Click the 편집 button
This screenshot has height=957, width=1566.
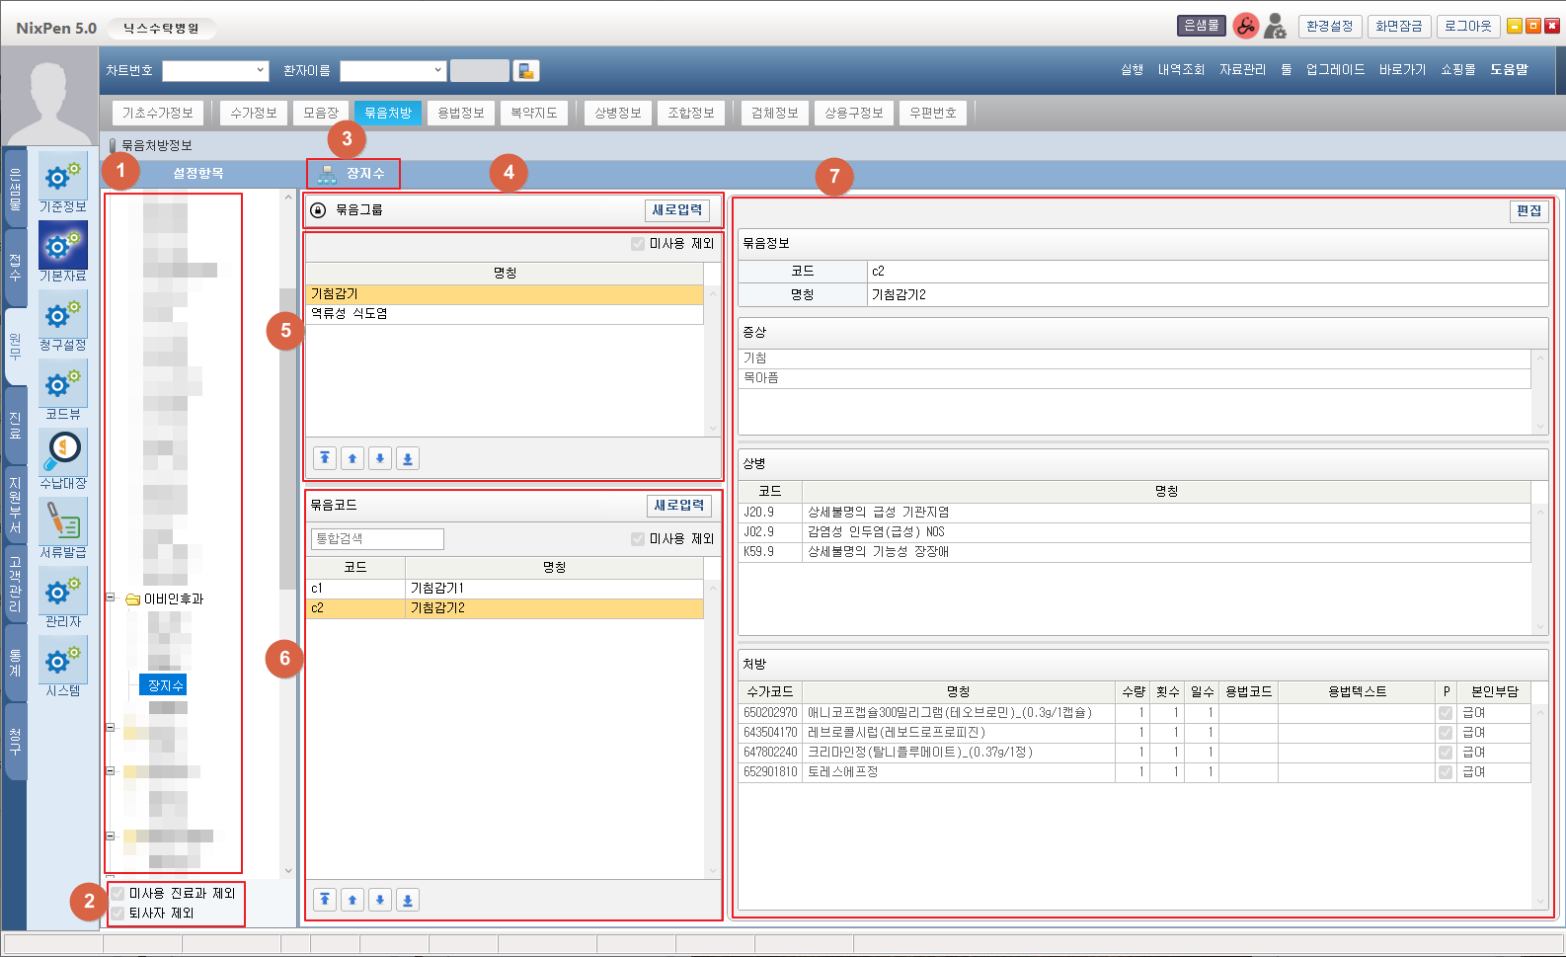pyautogui.click(x=1528, y=211)
